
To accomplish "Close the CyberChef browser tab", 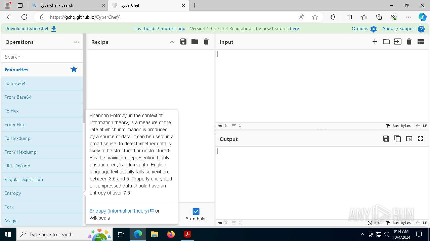I will click(x=183, y=5).
